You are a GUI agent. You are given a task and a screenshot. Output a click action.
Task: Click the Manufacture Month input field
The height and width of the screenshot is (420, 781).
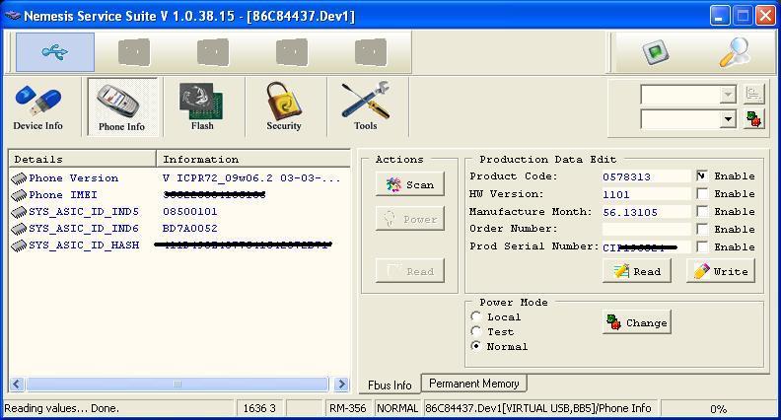(646, 212)
